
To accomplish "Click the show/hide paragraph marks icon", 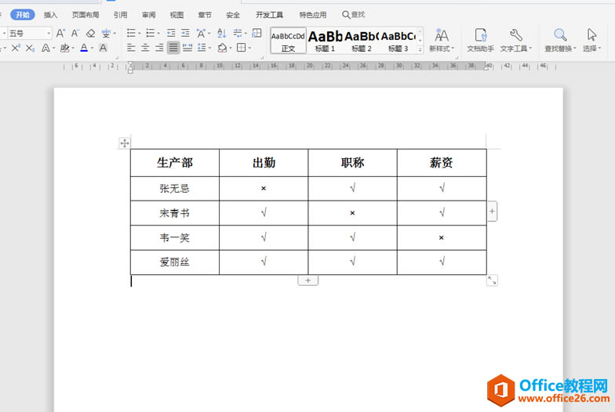I will (238, 33).
